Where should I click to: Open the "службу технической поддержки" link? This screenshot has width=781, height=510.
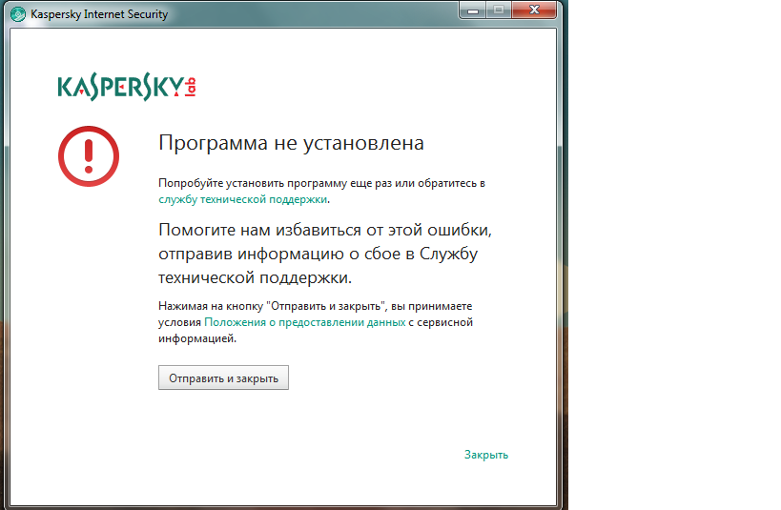click(243, 199)
